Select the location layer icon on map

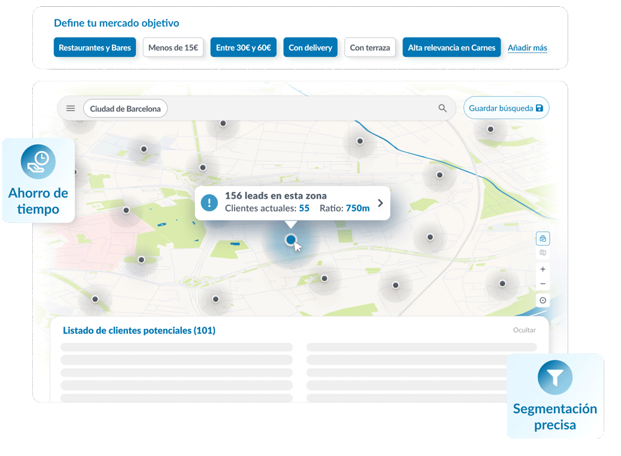click(543, 239)
